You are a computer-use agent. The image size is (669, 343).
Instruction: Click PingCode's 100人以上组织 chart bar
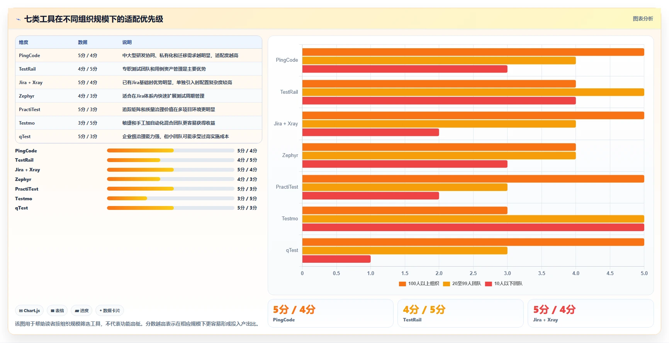(473, 52)
